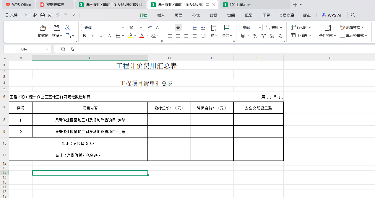
Task: Apply the yellow fill color swatch
Action: coord(130,36)
